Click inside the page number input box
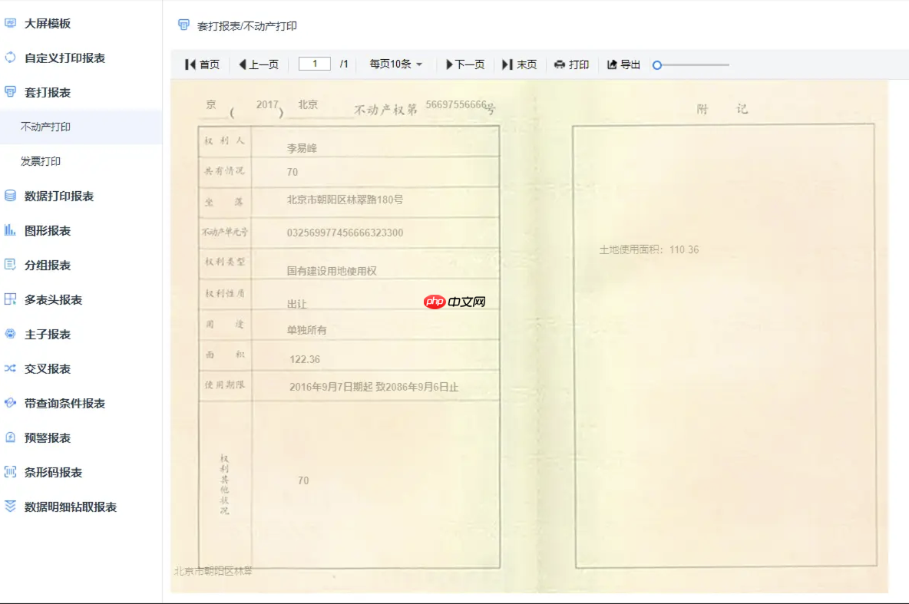Viewport: 909px width, 604px height. (314, 64)
